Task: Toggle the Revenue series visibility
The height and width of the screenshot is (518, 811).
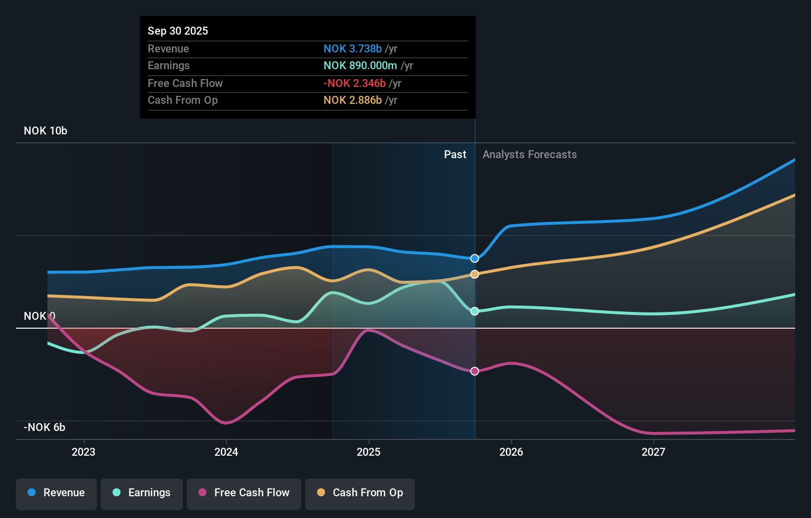Action: tap(56, 493)
